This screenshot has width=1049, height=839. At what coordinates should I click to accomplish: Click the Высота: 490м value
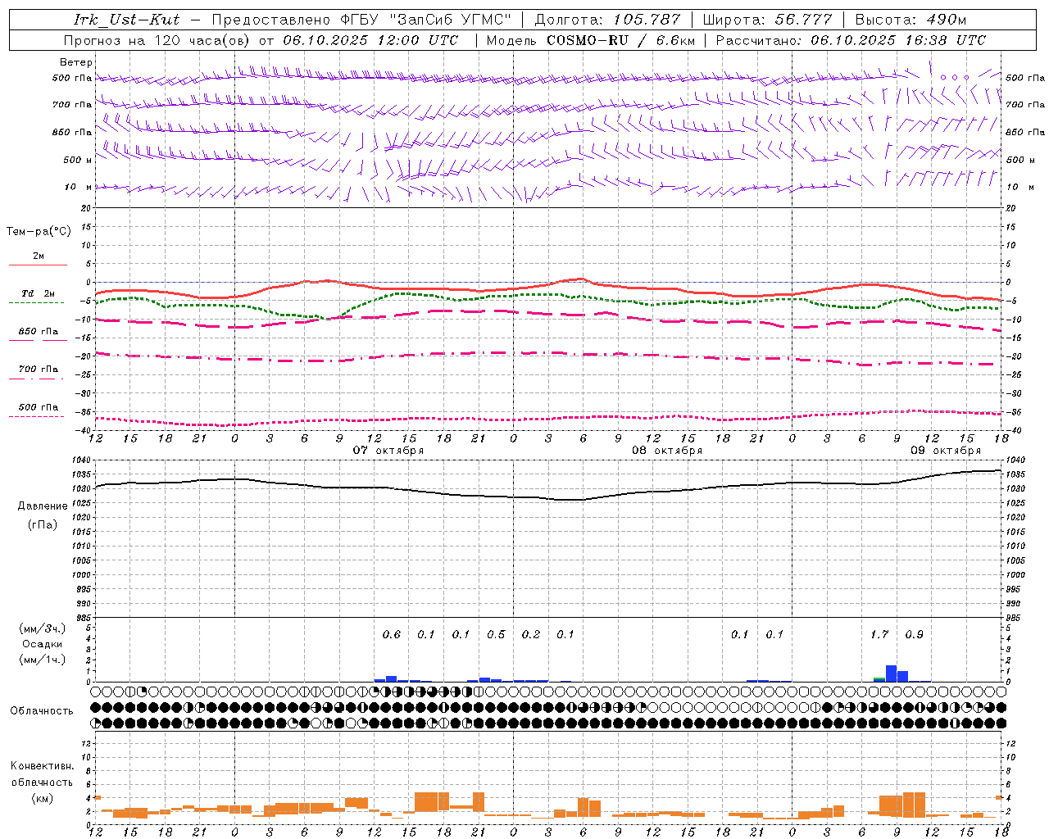click(910, 20)
